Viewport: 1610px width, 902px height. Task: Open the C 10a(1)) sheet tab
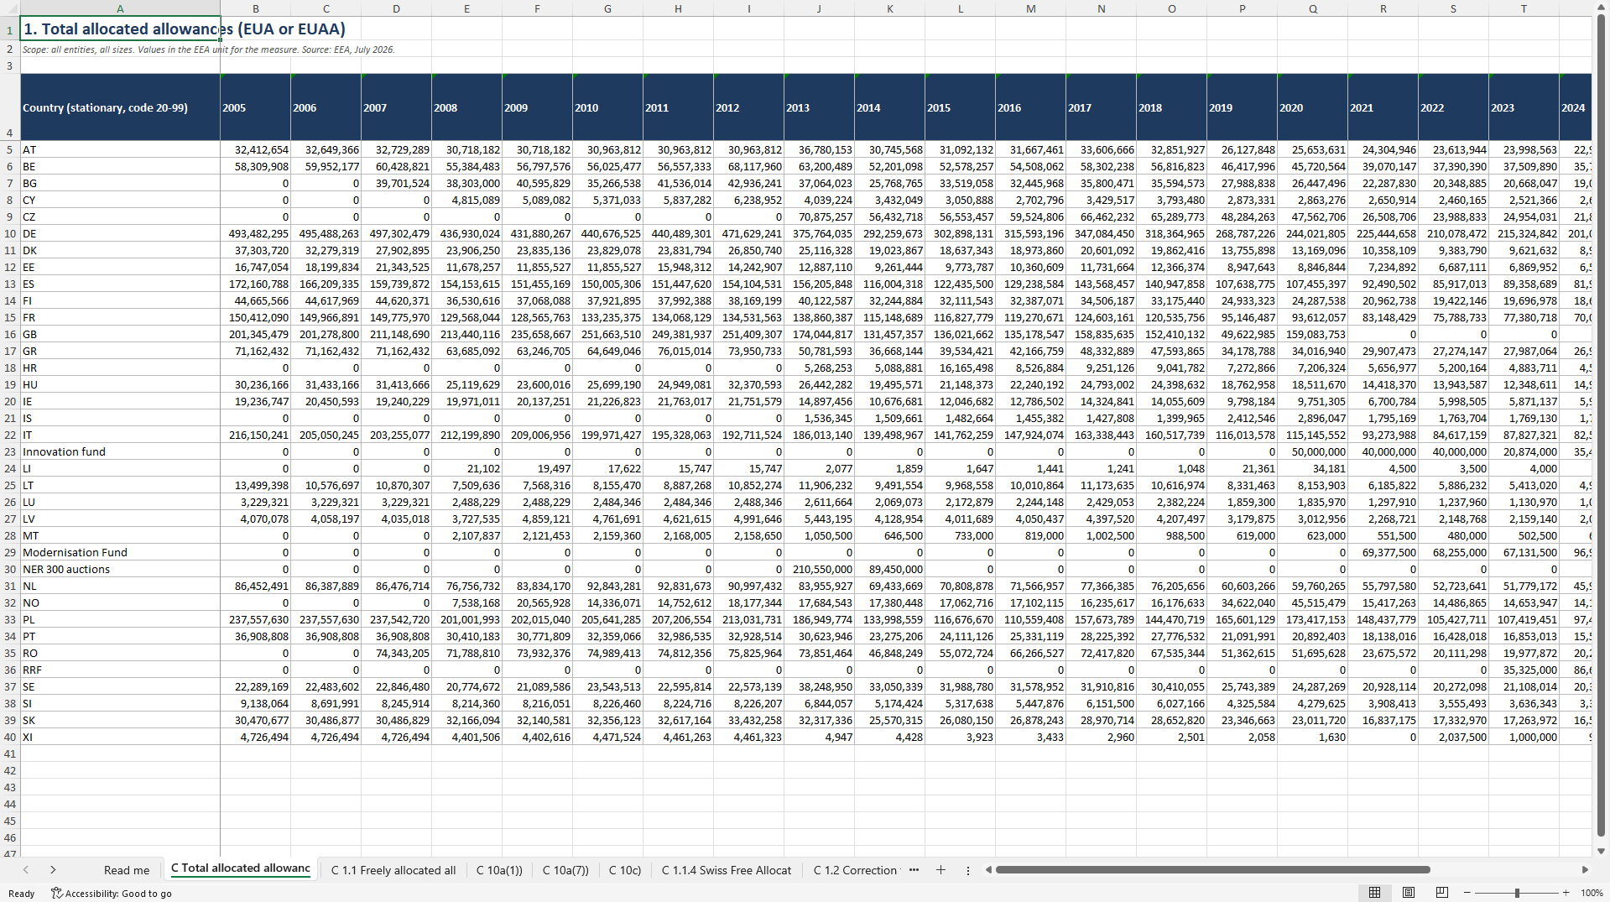click(x=499, y=870)
